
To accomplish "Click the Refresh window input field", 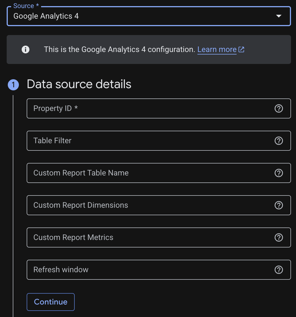I will (150, 270).
